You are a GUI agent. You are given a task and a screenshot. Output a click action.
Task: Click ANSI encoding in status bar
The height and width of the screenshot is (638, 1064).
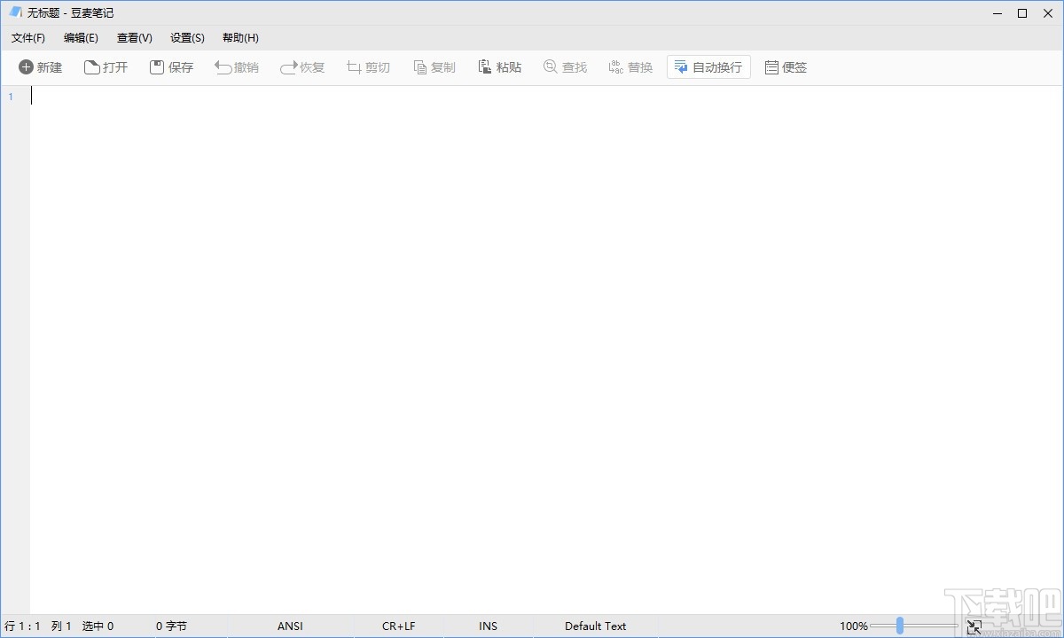[290, 626]
